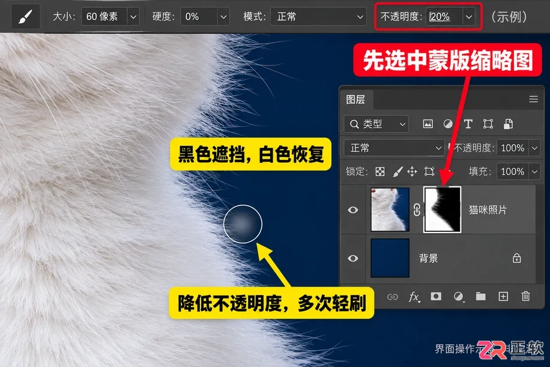This screenshot has width=550, height=367.
Task: Create a new layer group folder
Action: pyautogui.click(x=480, y=297)
